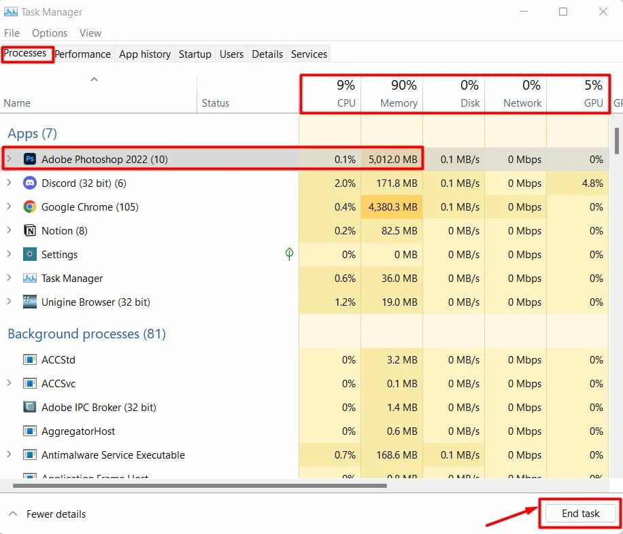
Task: Click Discord memory value 171.8 MB
Action: coord(397,183)
